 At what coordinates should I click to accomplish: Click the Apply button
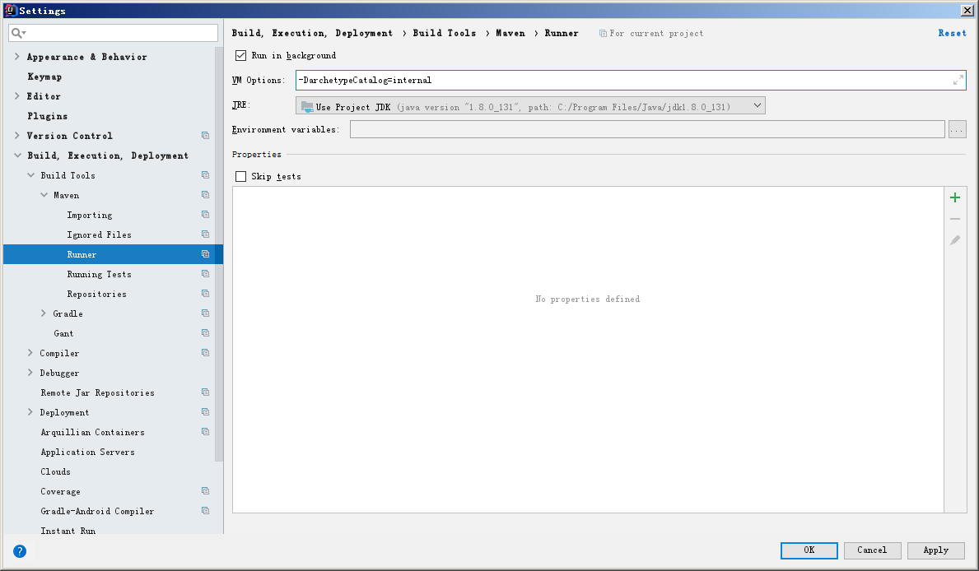pyautogui.click(x=936, y=550)
